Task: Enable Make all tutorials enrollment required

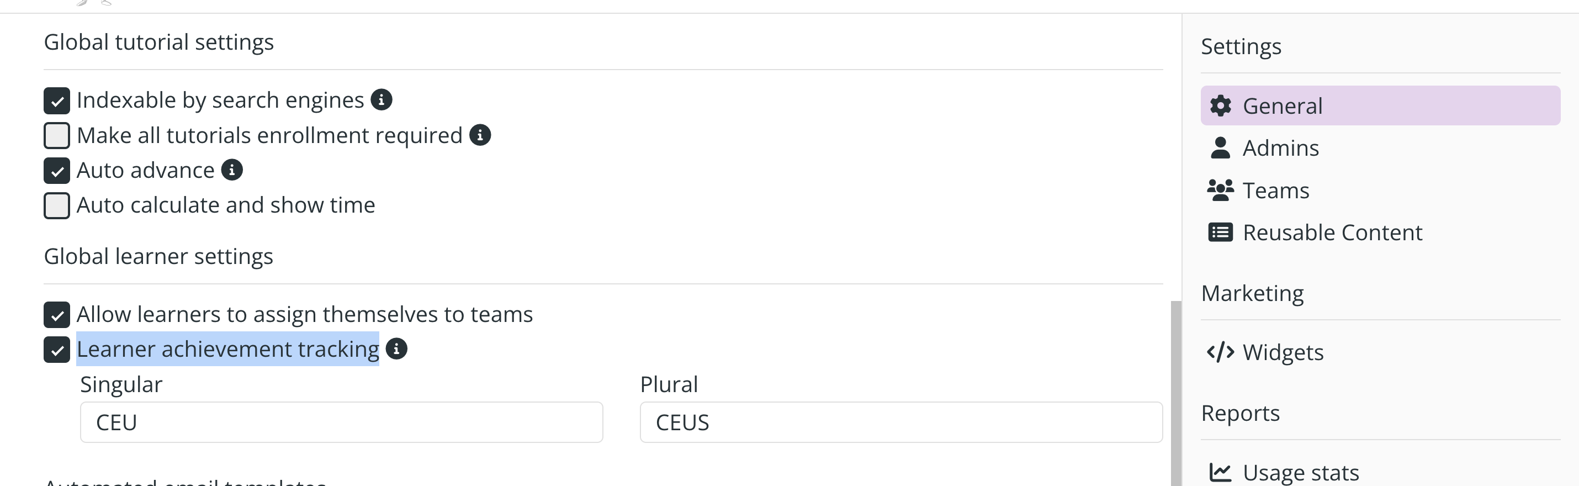Action: [57, 136]
